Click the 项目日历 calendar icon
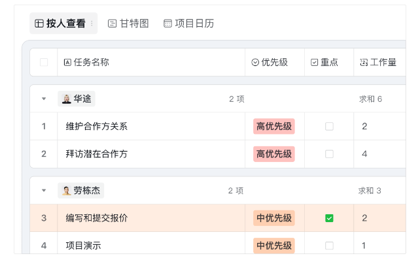 point(167,24)
